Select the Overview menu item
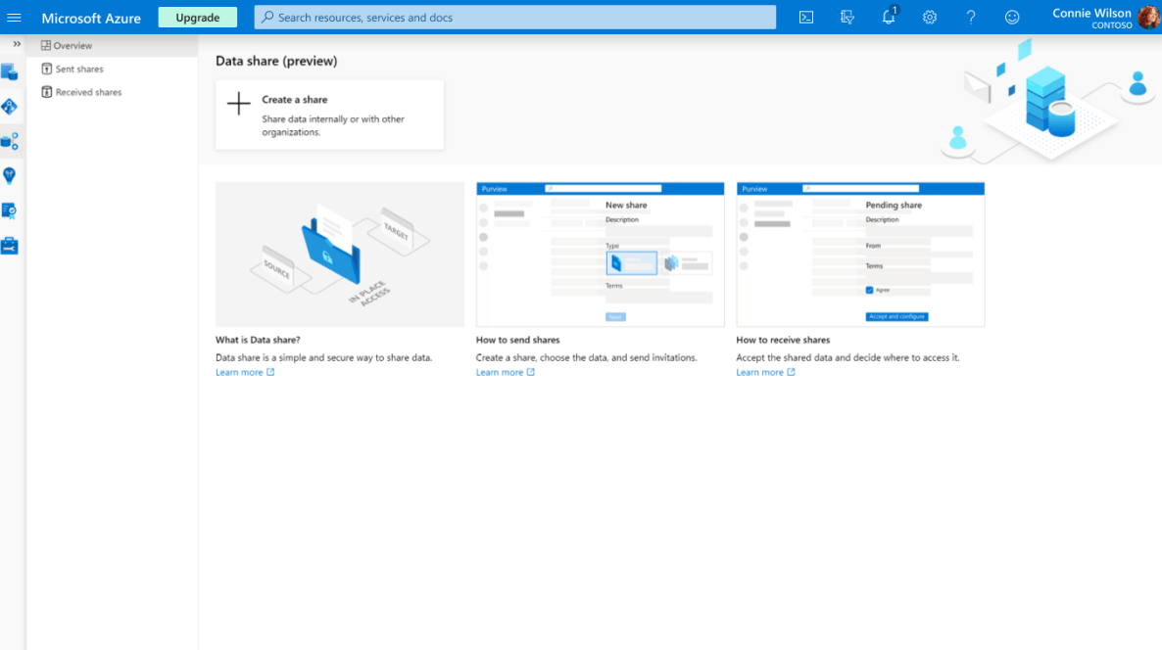 pos(73,46)
